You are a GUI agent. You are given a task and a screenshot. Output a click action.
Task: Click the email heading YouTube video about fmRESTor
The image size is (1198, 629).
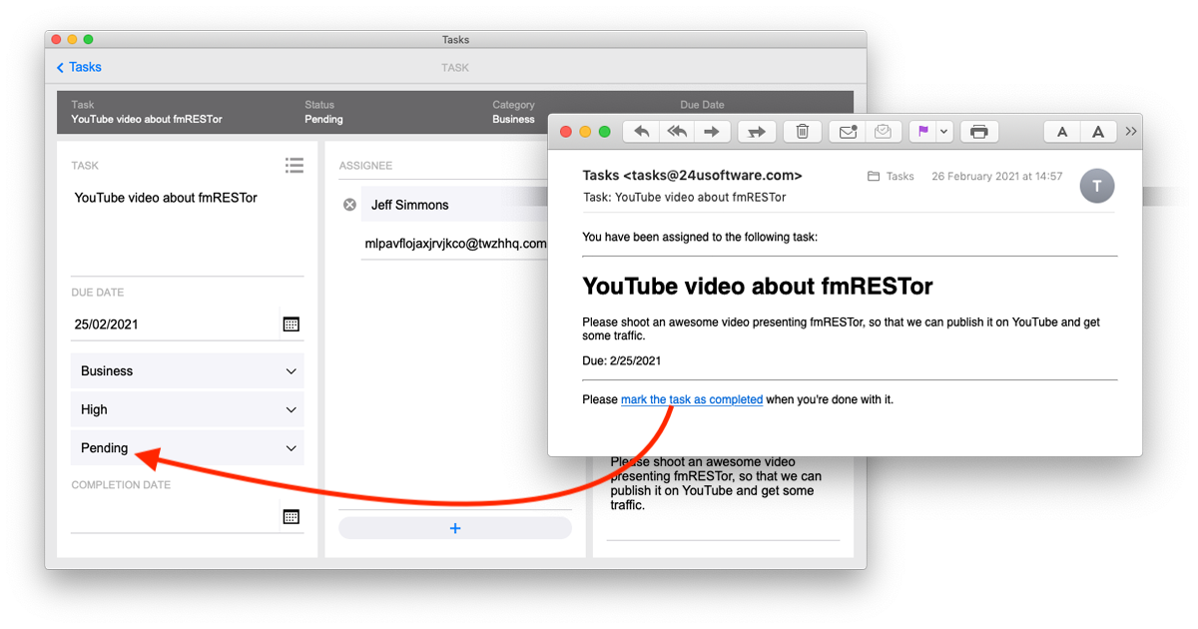tap(758, 286)
